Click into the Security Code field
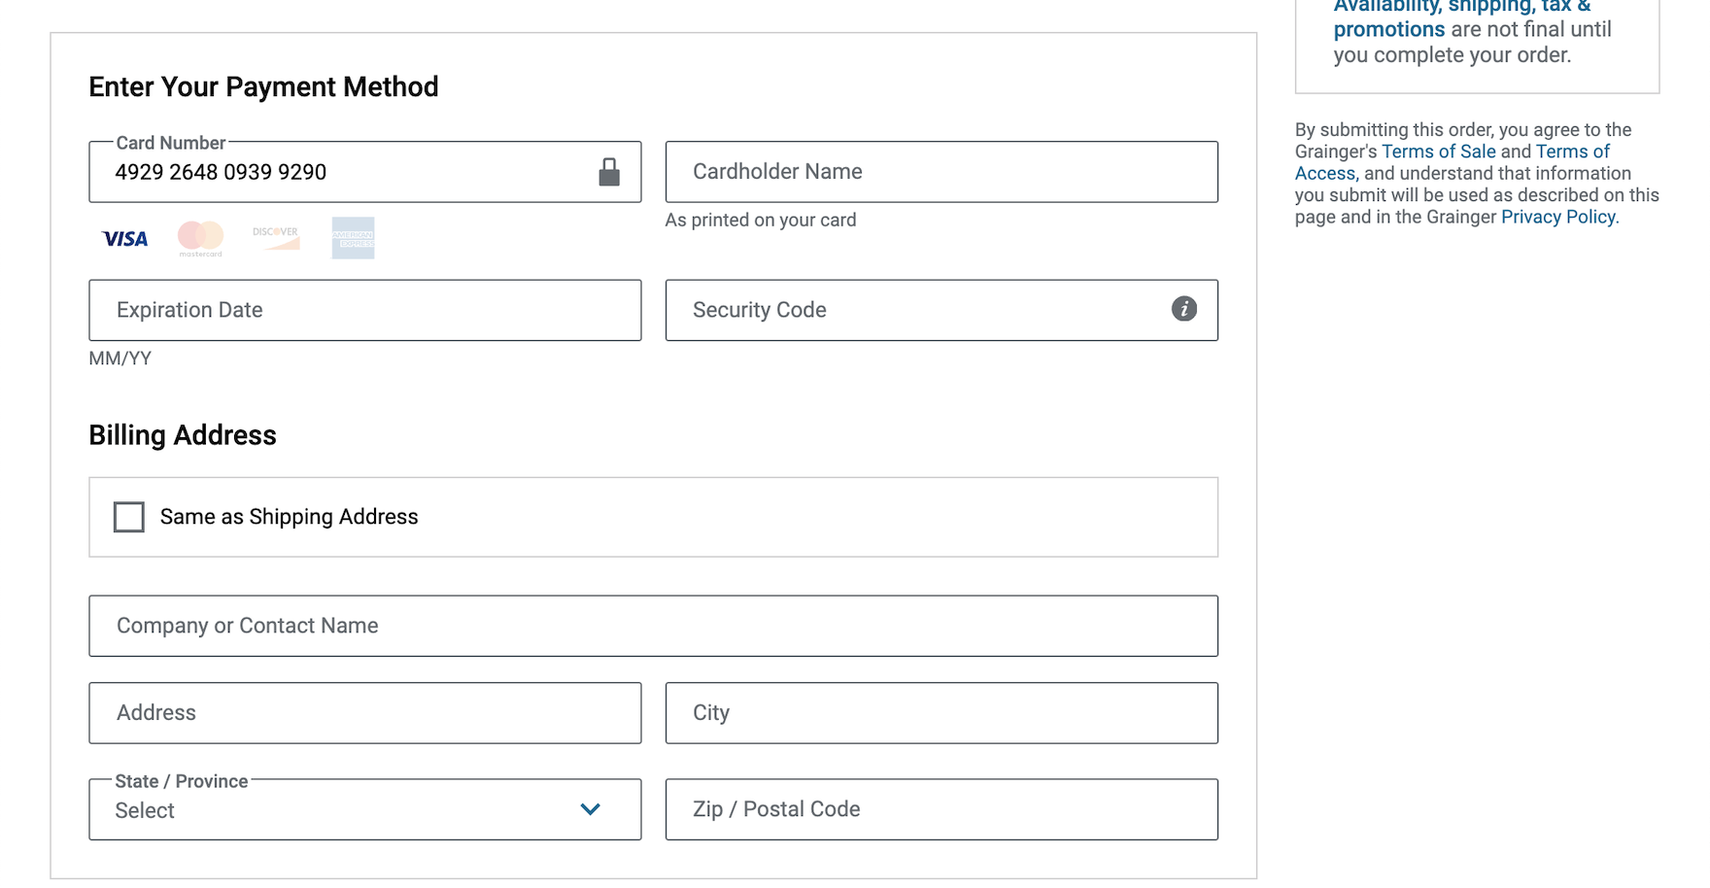 (913, 310)
